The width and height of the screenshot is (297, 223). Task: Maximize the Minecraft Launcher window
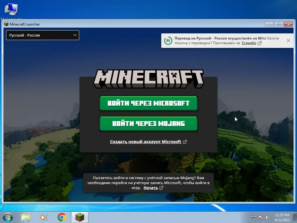click(279, 24)
